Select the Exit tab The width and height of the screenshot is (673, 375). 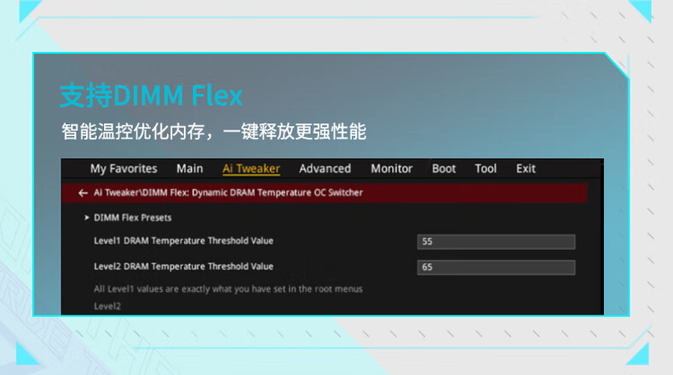[x=526, y=168]
